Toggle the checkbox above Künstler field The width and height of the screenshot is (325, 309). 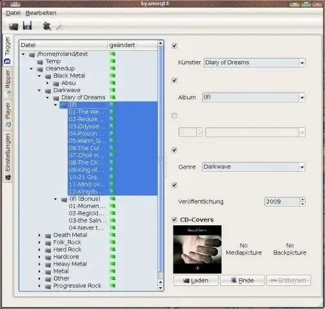click(x=175, y=46)
